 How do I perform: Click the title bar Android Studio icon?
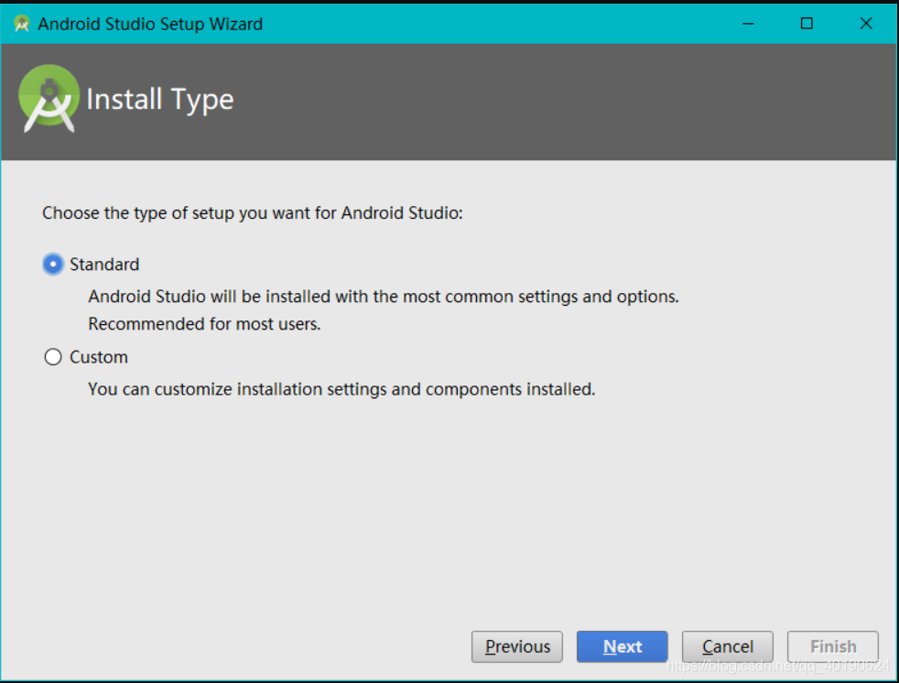(22, 24)
